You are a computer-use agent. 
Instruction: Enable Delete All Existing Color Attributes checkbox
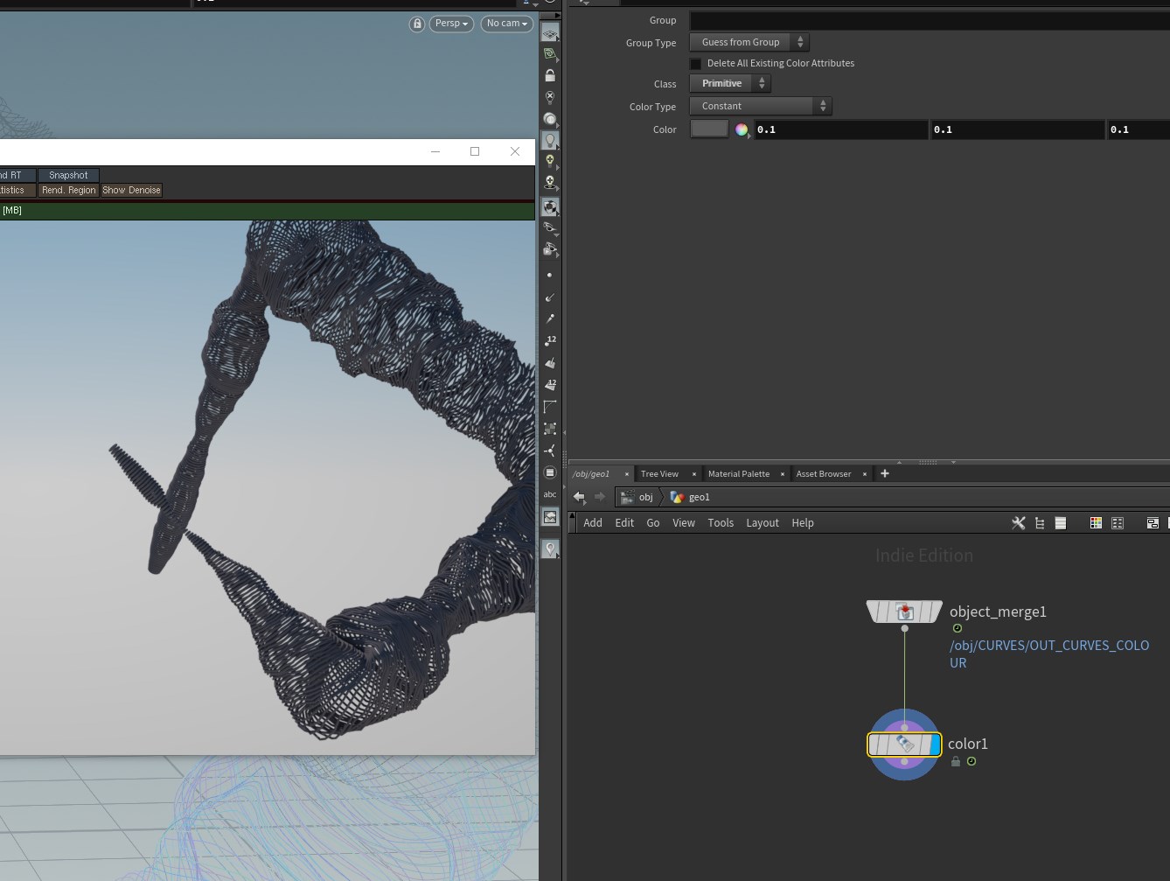(696, 64)
